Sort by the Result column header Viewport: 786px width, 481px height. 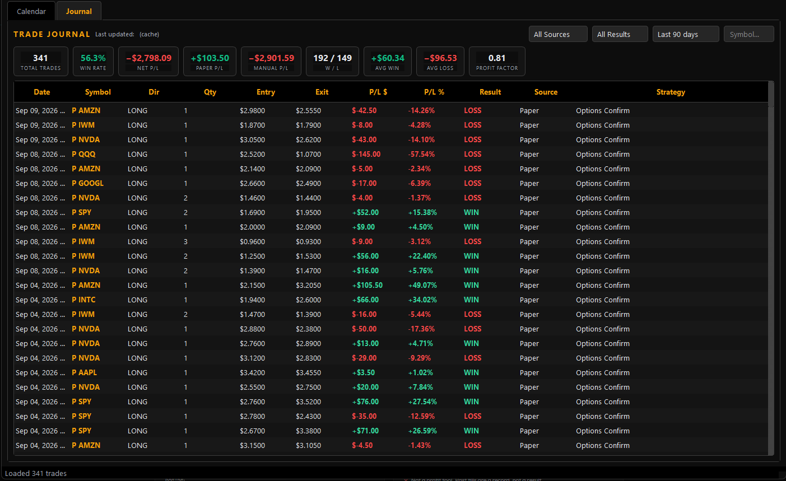(490, 92)
